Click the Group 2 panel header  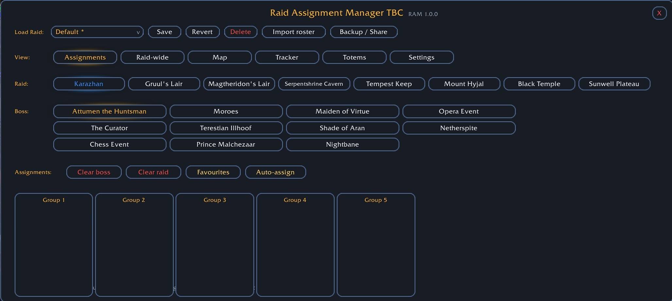[x=134, y=200]
